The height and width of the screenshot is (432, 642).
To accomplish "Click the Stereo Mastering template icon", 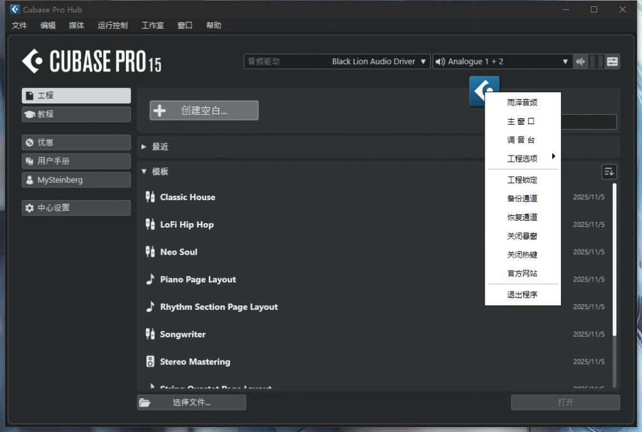I will click(150, 362).
